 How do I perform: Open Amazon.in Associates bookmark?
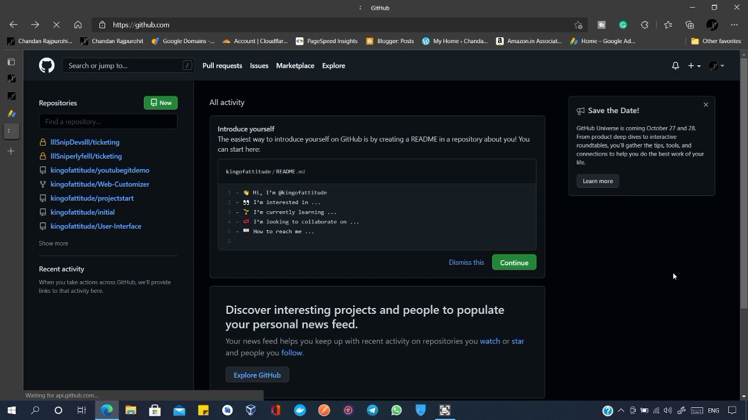(529, 41)
